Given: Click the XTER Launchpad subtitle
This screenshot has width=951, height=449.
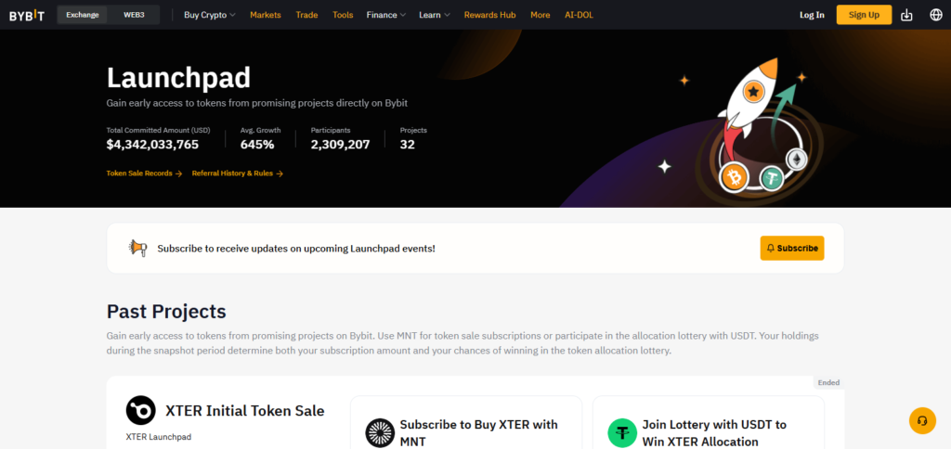Looking at the screenshot, I should [x=158, y=436].
